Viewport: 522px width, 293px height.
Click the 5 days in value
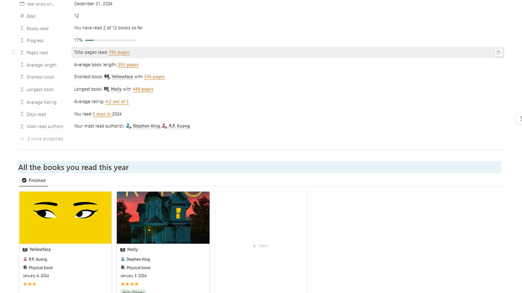pyautogui.click(x=101, y=114)
